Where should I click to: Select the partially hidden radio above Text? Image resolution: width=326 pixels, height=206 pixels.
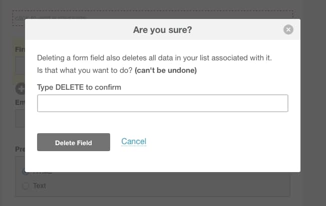24,173
